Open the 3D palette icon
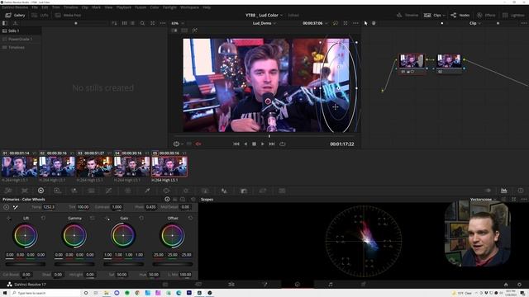 tap(282, 191)
